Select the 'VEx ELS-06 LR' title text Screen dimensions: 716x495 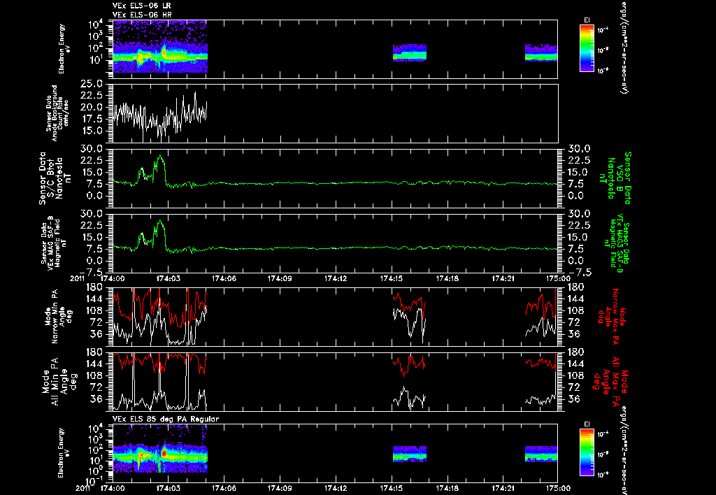click(x=141, y=6)
